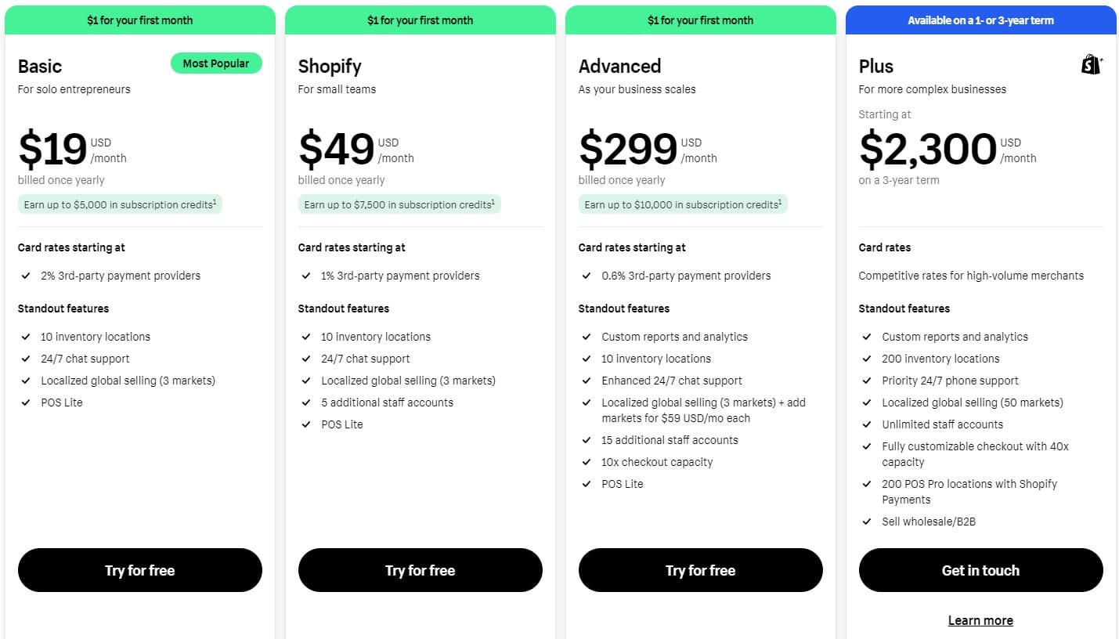
Task: Click the Available on 1- or 3-year term banner
Action: [x=980, y=20]
